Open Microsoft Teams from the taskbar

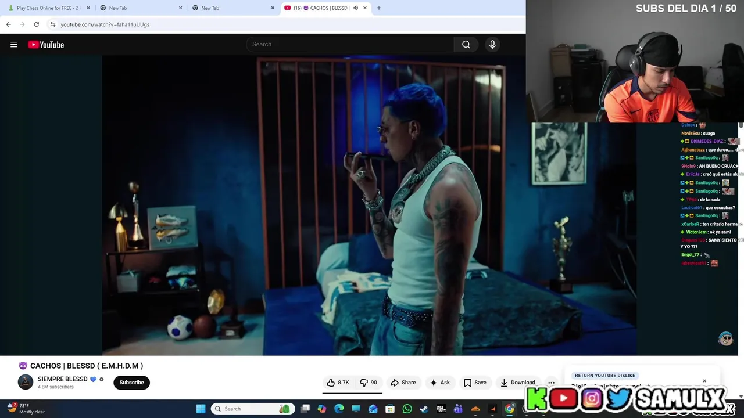coord(458,409)
